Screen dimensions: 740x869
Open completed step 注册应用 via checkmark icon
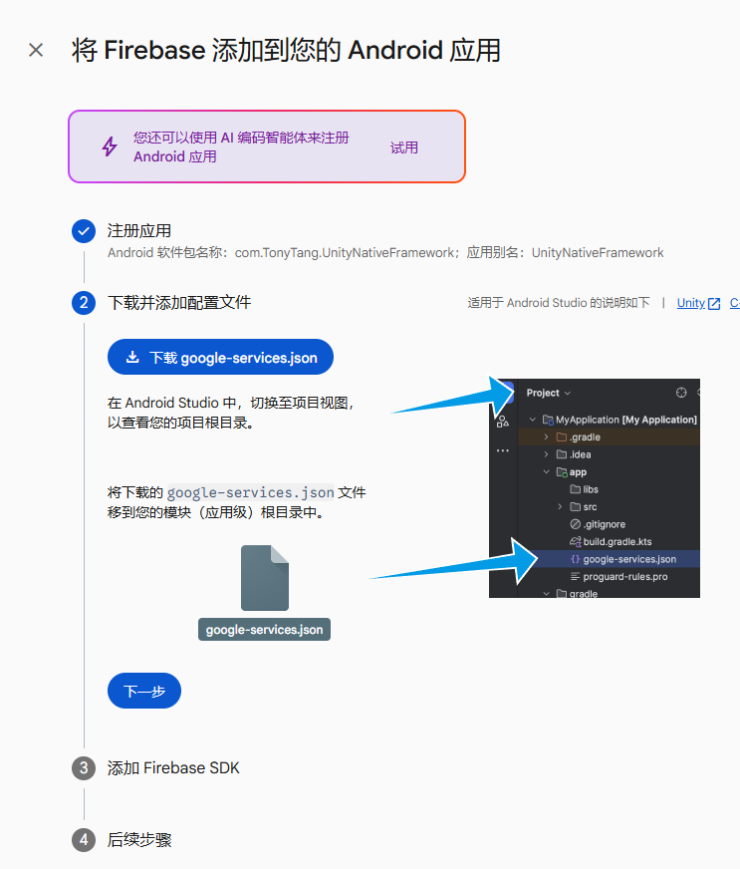pos(84,231)
